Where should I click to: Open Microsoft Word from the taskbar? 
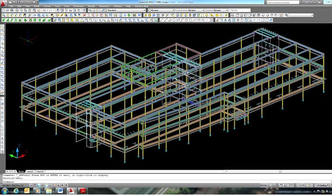point(60,190)
